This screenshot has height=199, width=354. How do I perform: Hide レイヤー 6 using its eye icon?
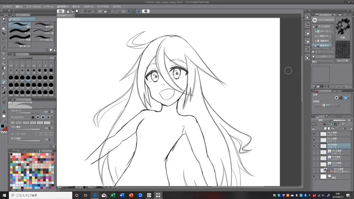pos(313,134)
